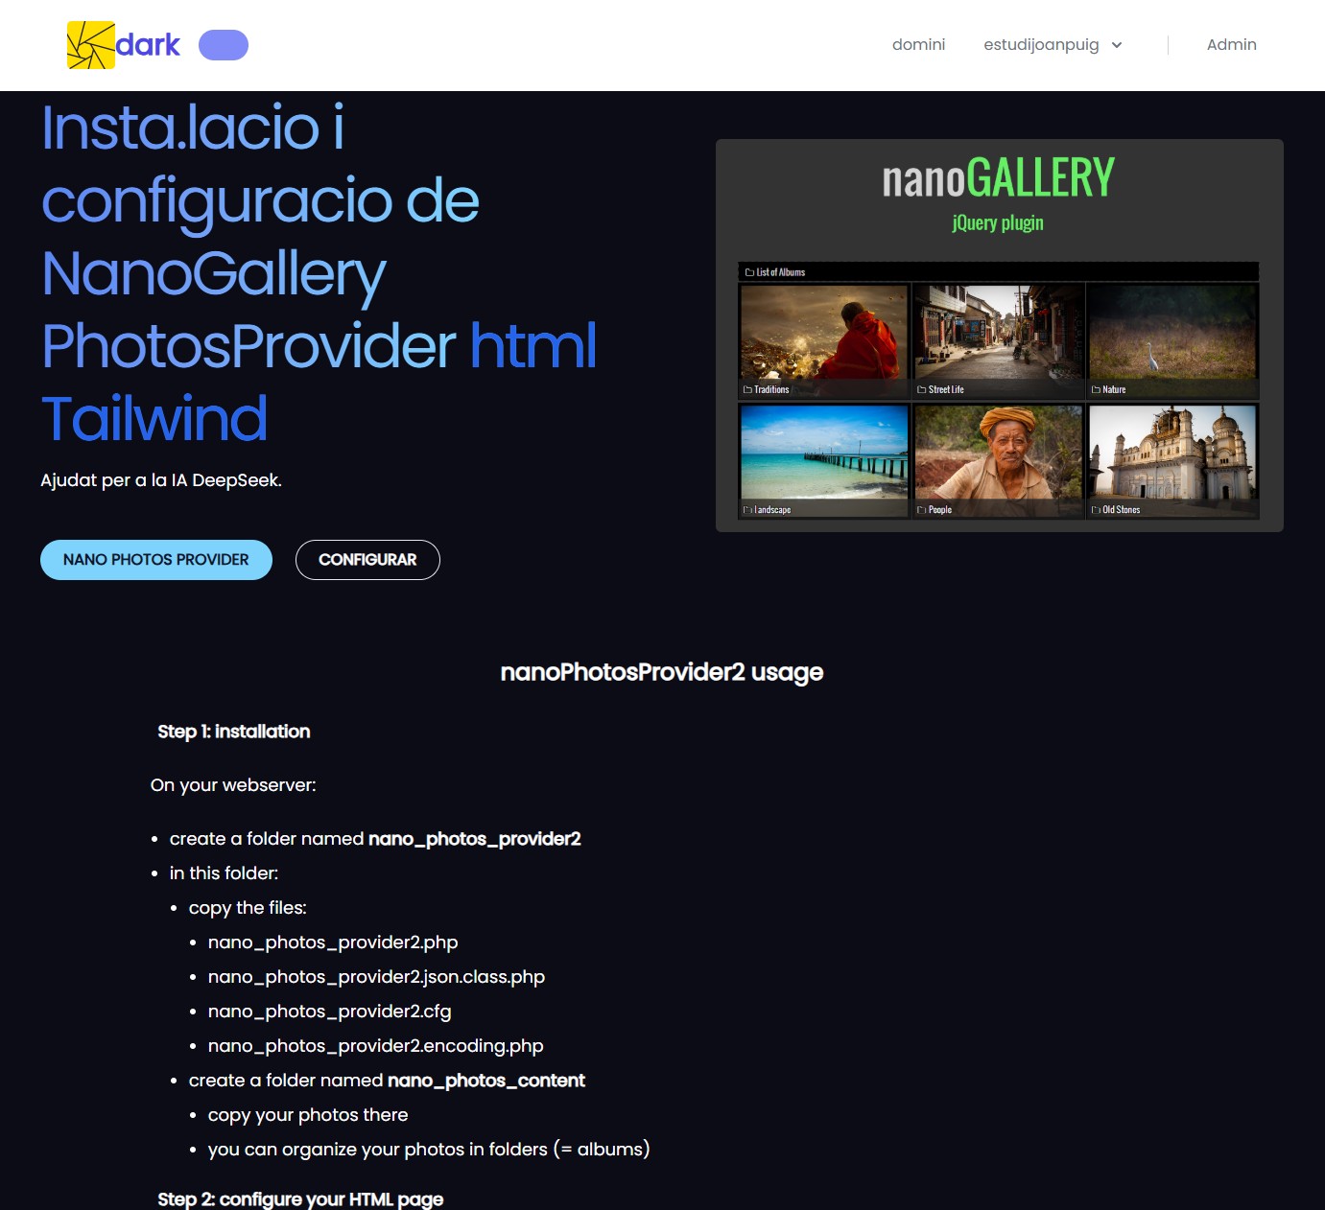Click the 'On your webserver:' line
The height and width of the screenshot is (1210, 1325).
(x=233, y=785)
